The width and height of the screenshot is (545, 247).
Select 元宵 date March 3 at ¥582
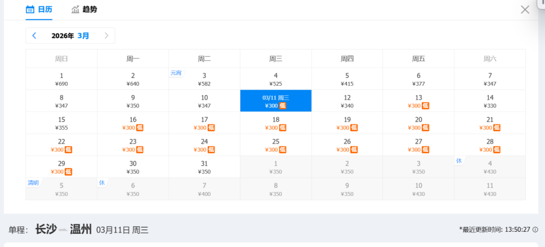click(x=204, y=79)
